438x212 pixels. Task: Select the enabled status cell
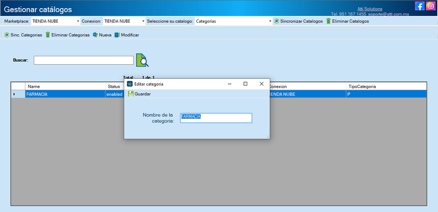pyautogui.click(x=115, y=94)
